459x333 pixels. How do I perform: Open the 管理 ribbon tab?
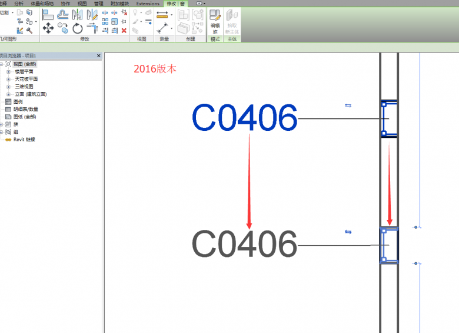coord(98,4)
